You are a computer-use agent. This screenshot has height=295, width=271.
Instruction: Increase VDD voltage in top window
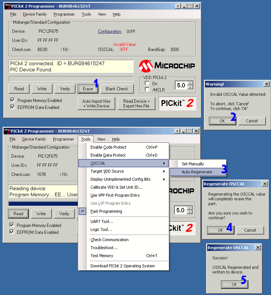(x=190, y=83)
